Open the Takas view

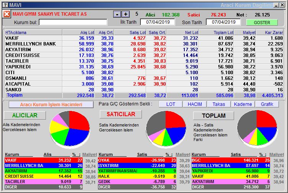point(219,104)
